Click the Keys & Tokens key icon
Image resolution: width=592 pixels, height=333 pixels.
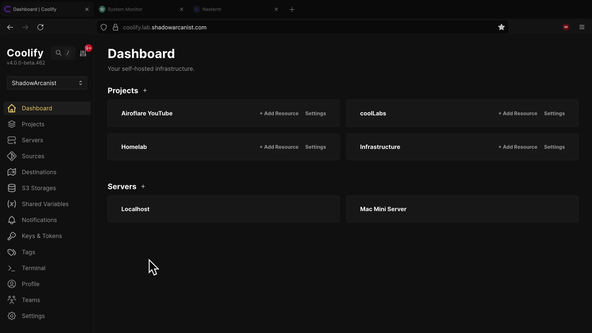pos(12,236)
